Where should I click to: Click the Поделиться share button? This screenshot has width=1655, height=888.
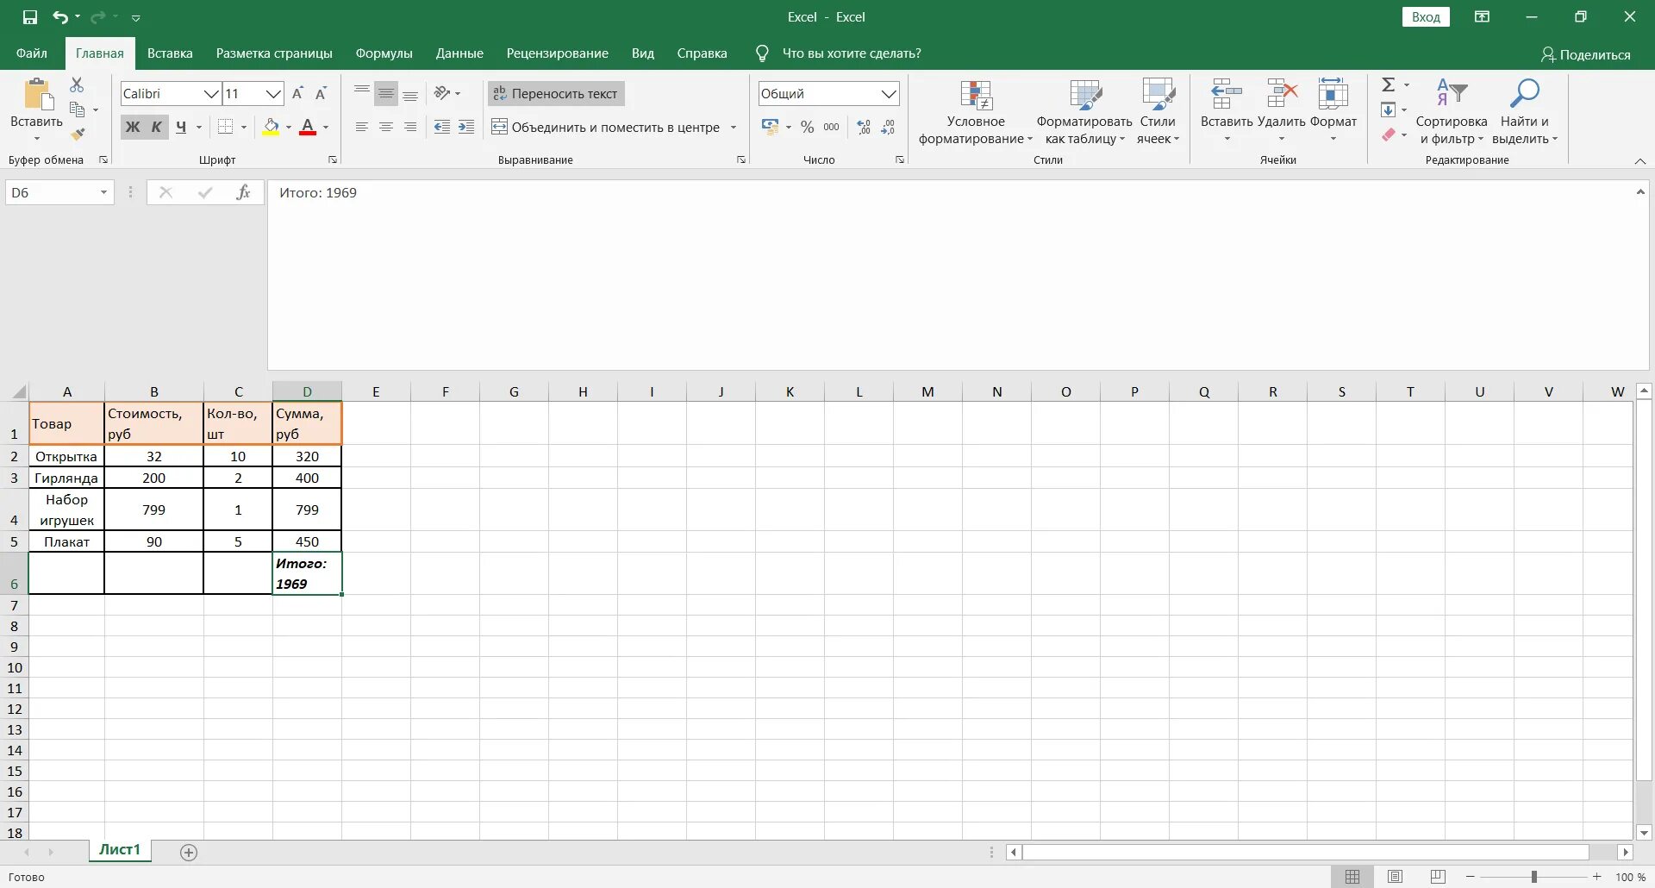[x=1585, y=54]
